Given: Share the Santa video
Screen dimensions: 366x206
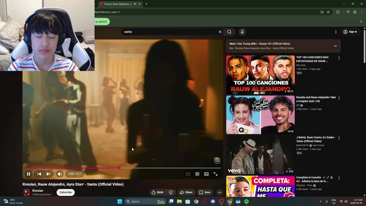Looking at the screenshot, I should (186, 192).
